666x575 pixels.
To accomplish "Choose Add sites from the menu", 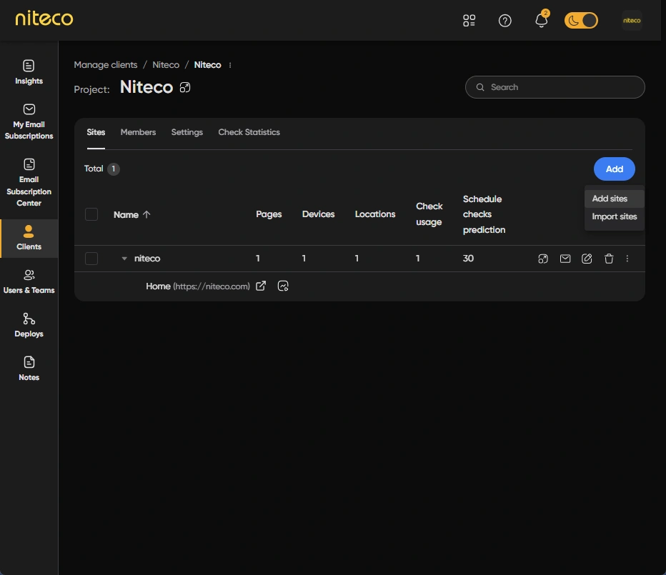I will point(614,199).
